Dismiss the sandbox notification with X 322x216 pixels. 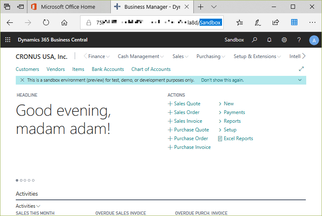(22, 80)
